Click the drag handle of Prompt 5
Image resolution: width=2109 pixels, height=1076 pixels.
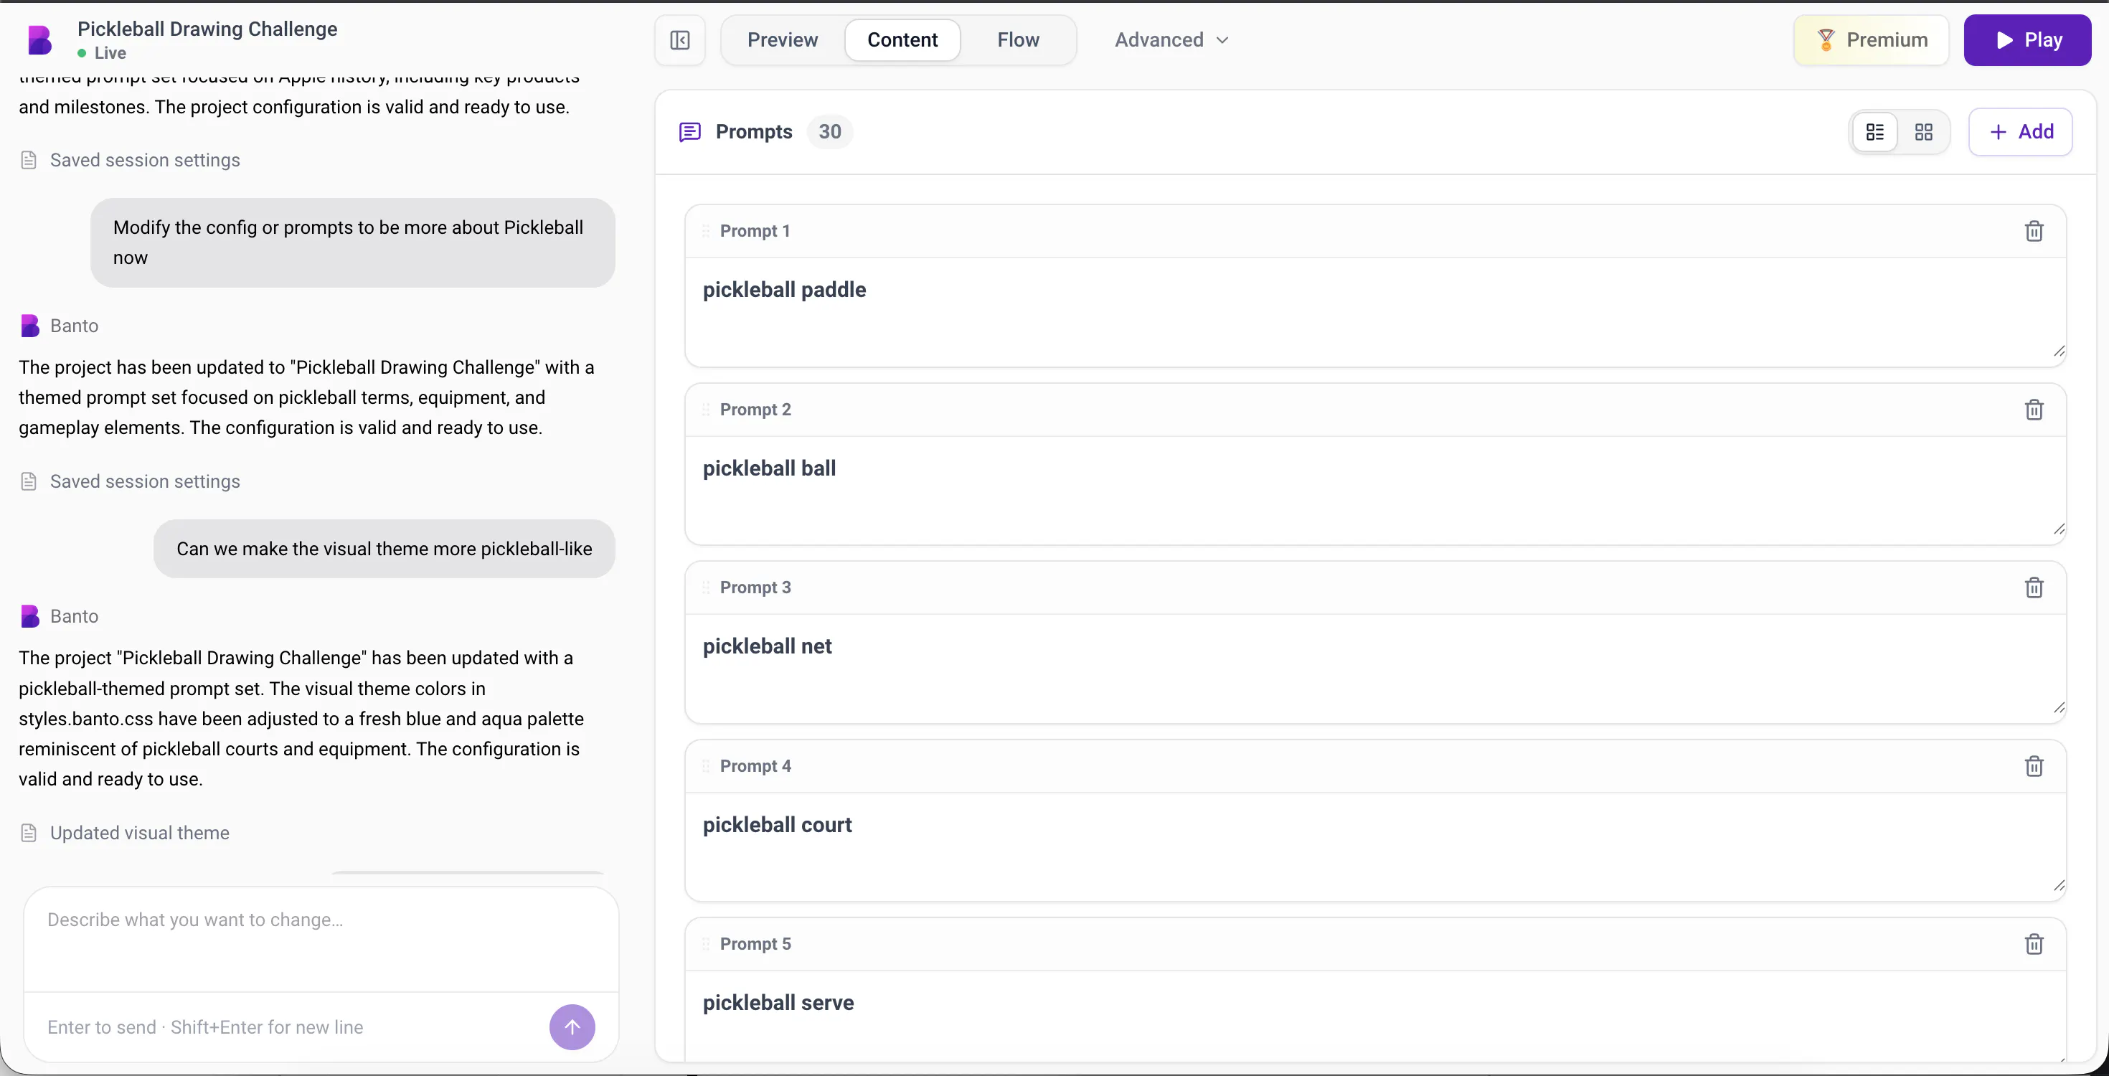click(x=706, y=944)
